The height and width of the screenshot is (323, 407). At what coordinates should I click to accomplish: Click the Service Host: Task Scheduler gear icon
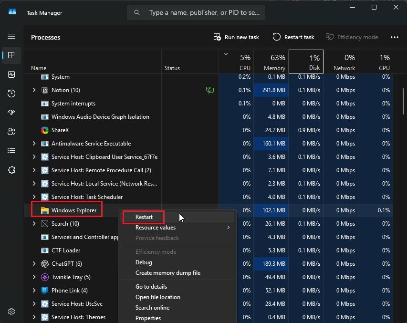[45, 197]
